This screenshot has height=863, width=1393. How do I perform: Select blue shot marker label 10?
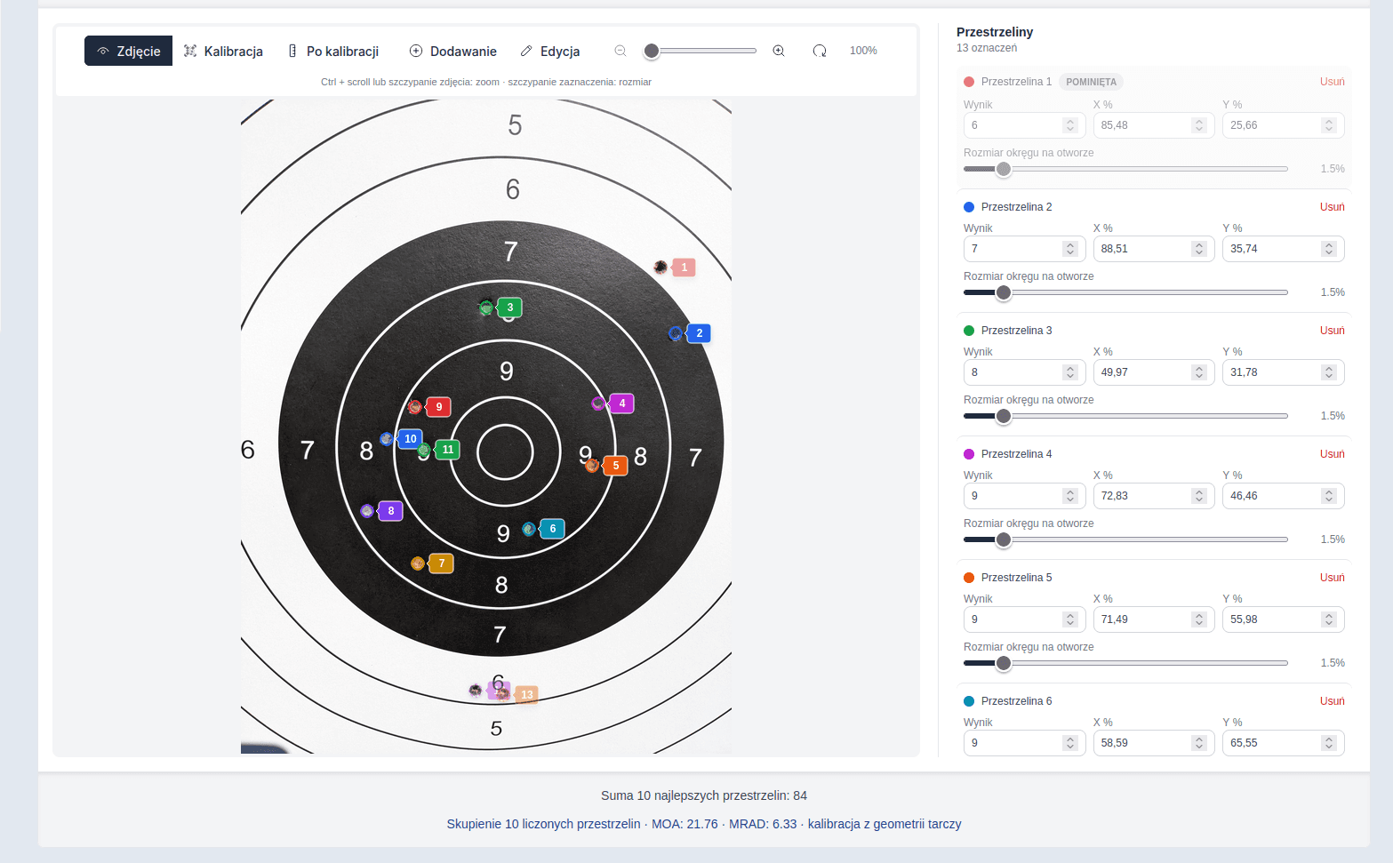pyautogui.click(x=411, y=439)
